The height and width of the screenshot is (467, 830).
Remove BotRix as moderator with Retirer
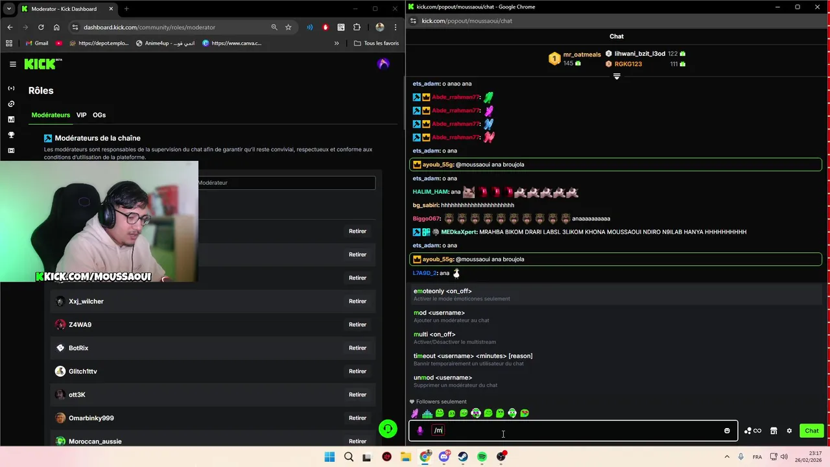(x=357, y=348)
